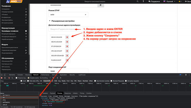191x108 pixels.
Task: Clear the network log icon
Action: 5,78
